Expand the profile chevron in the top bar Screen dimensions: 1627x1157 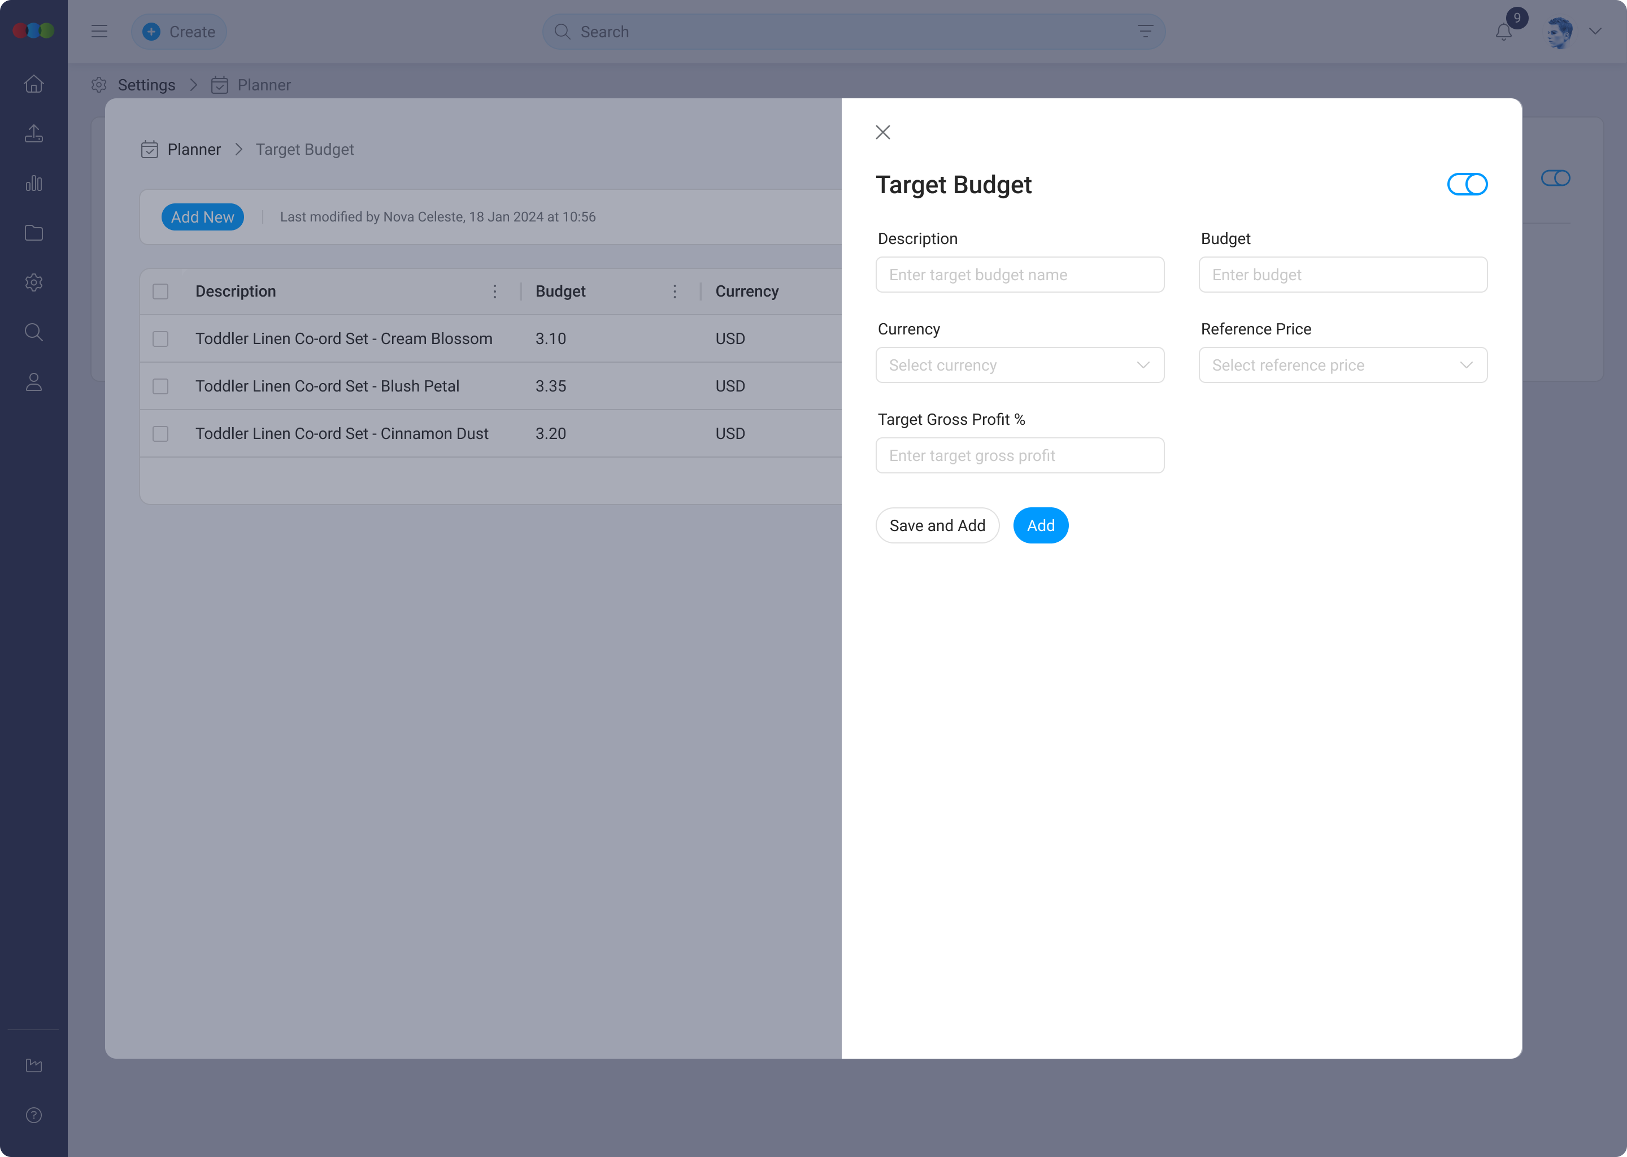tap(1596, 31)
